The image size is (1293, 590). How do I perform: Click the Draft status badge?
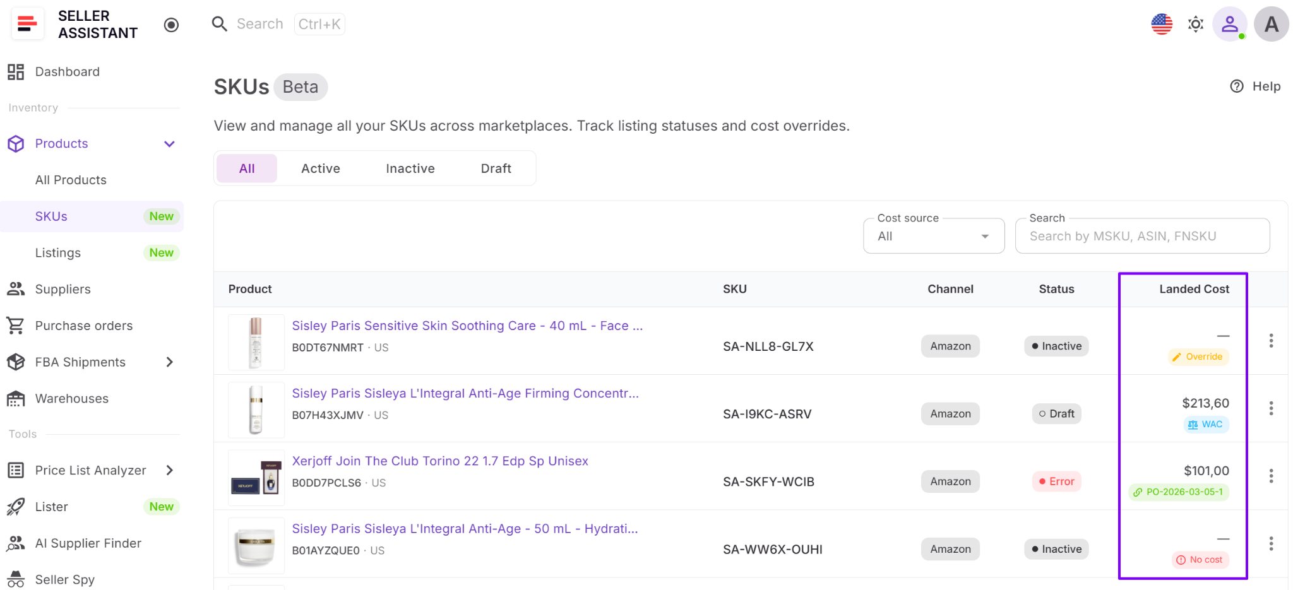[1056, 414]
